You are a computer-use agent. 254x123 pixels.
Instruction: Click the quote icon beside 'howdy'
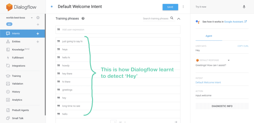[59, 66]
